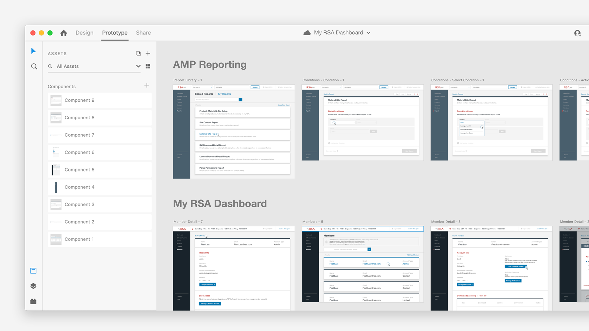Viewport: 589px width, 331px height.
Task: Switch assets to grid view
Action: (148, 66)
